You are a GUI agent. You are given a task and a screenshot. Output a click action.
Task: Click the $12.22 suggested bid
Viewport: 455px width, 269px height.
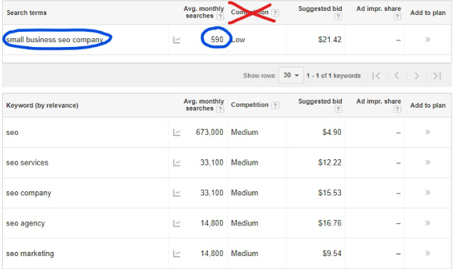(x=330, y=163)
